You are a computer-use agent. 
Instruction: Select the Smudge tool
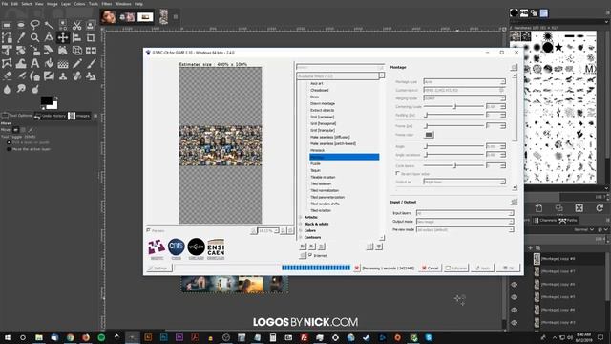pyautogui.click(x=21, y=89)
